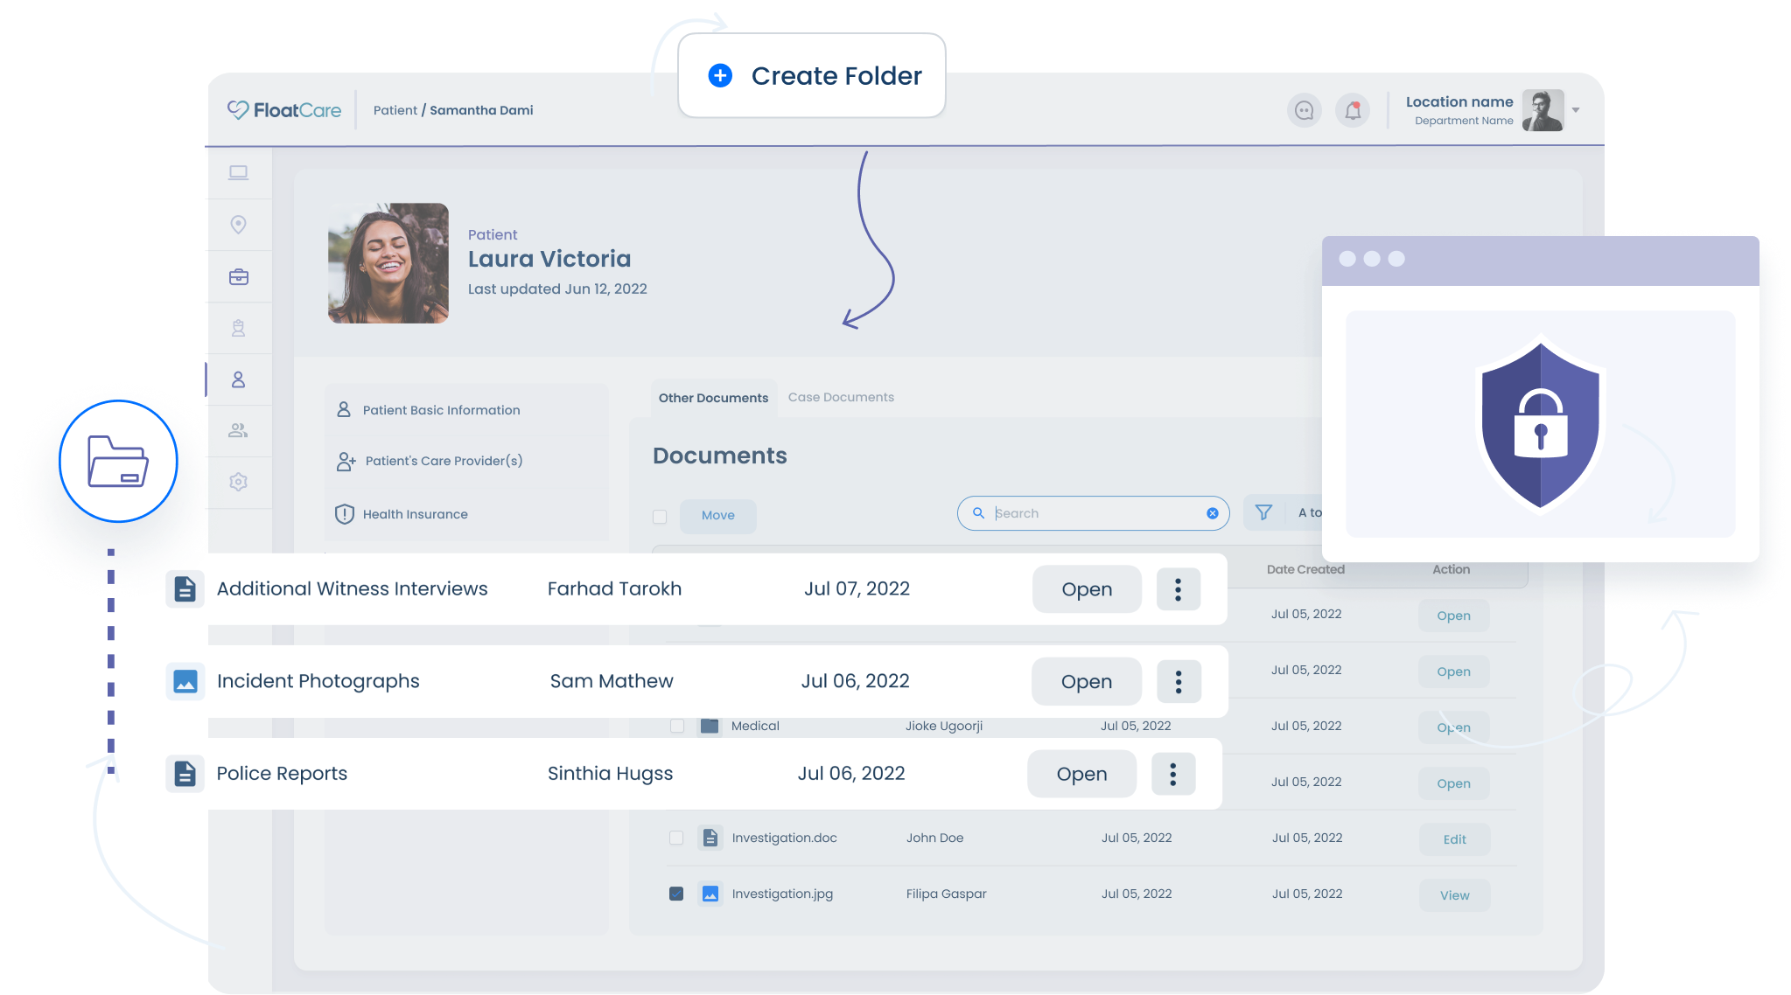Open the settings gear sidebar icon

(238, 482)
